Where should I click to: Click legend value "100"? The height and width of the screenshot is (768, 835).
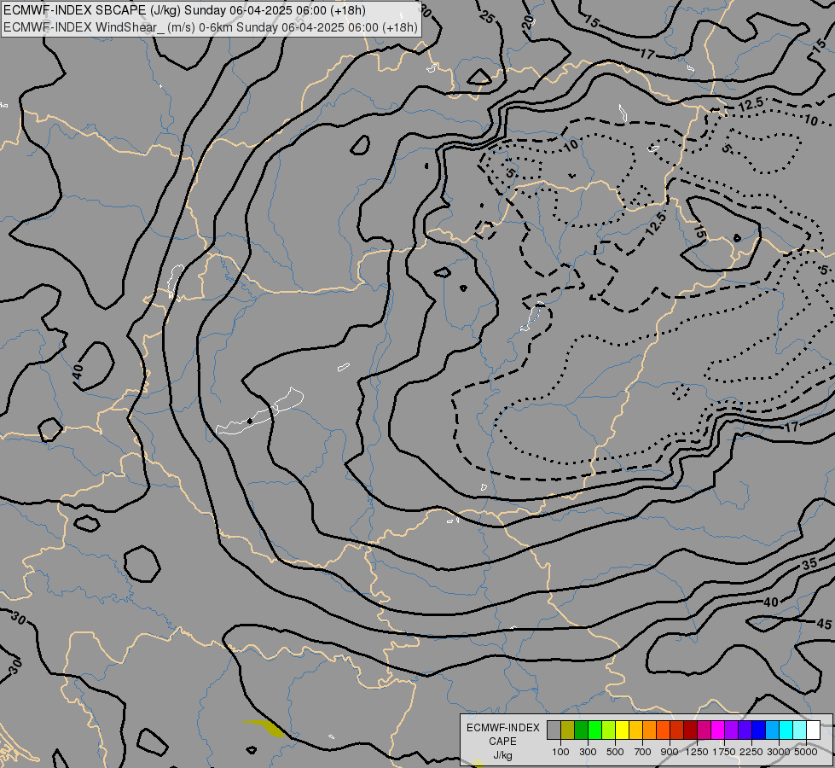(x=560, y=752)
